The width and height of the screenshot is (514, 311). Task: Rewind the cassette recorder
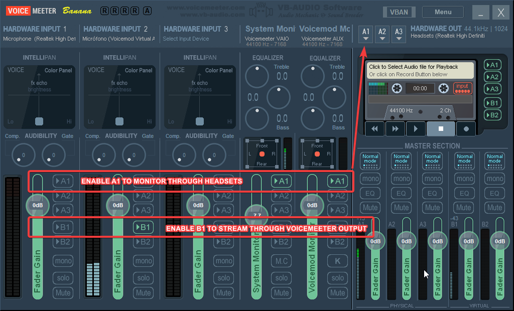(x=374, y=129)
